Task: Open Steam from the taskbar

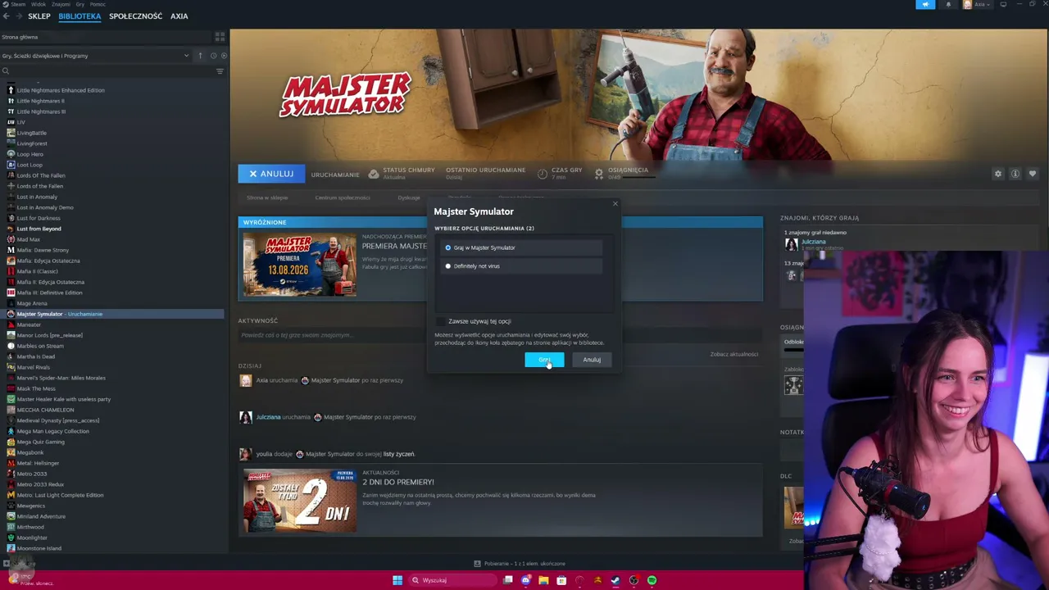Action: pyautogui.click(x=615, y=580)
